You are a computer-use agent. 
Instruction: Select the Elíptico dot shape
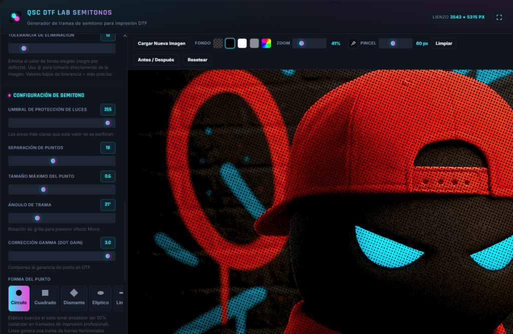click(x=100, y=298)
